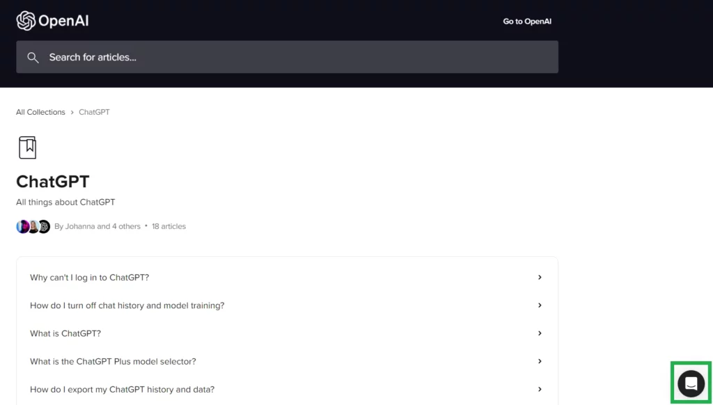This screenshot has height=405, width=713.
Task: Open 'What is the ChatGPT Plus model selector?' article
Action: click(x=287, y=361)
